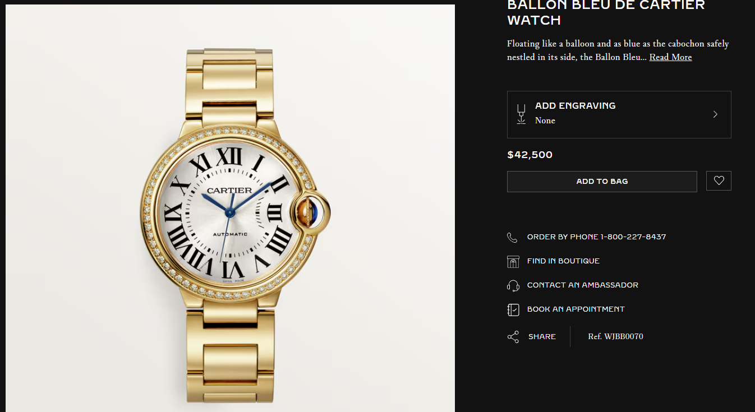Click the phone handset icon

512,237
